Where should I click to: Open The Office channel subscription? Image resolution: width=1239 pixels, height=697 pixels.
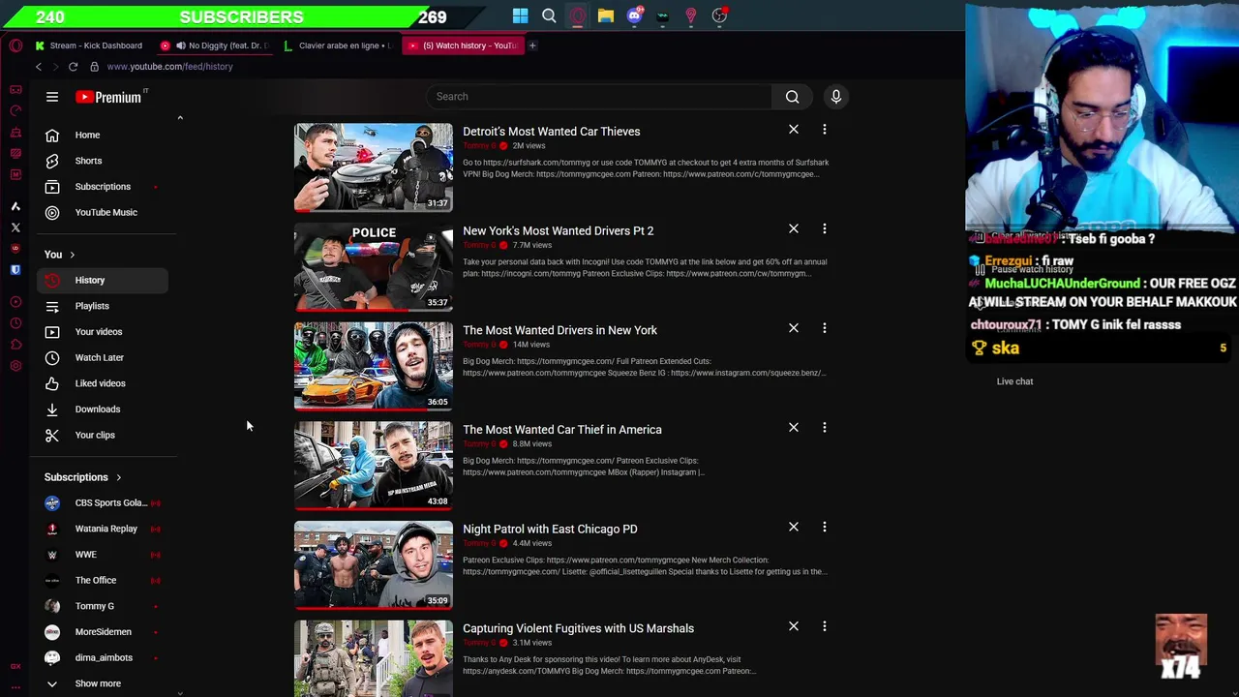103,580
